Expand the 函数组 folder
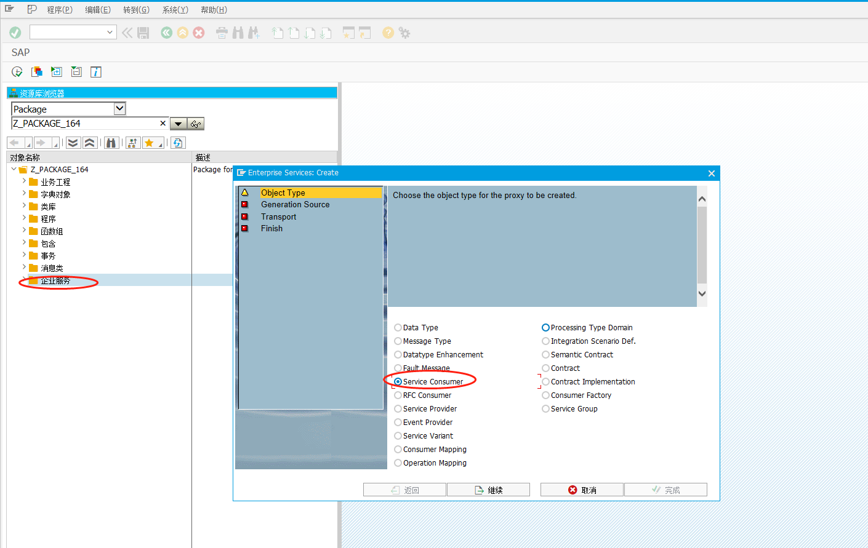Screen dimensions: 868x548 coord(24,231)
